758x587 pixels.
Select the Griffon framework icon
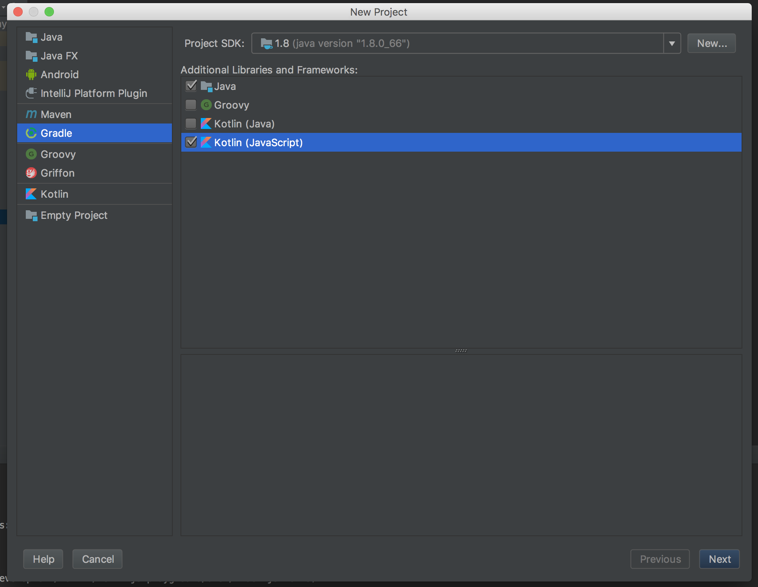click(31, 173)
